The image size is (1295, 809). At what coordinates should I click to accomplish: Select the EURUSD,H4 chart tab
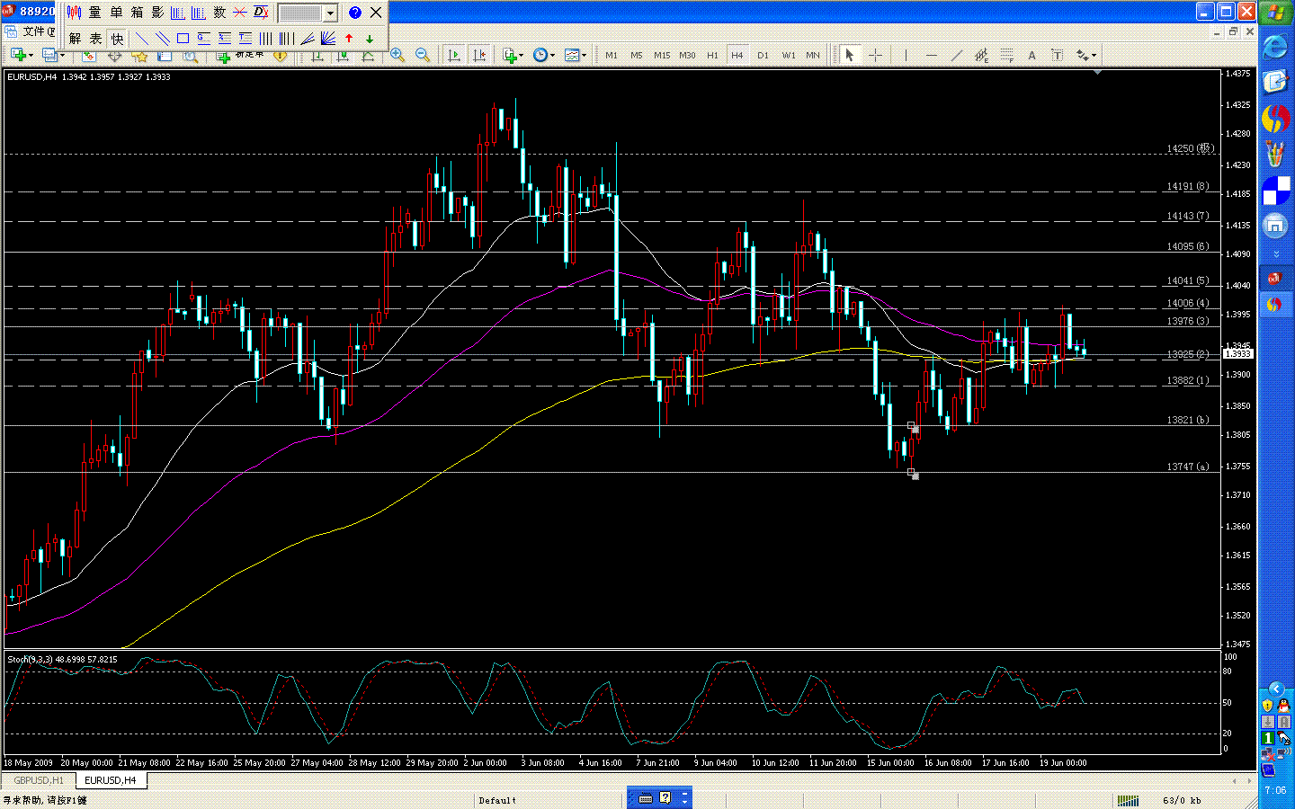[111, 780]
